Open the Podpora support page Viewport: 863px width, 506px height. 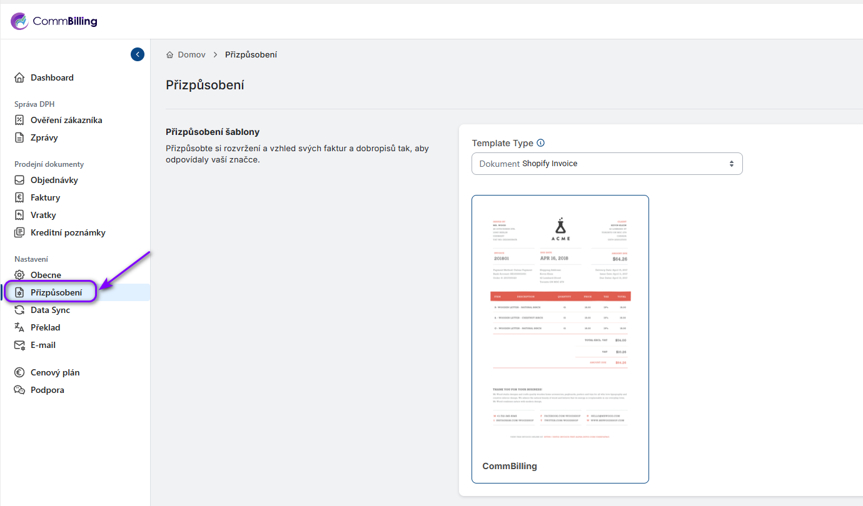coord(47,390)
